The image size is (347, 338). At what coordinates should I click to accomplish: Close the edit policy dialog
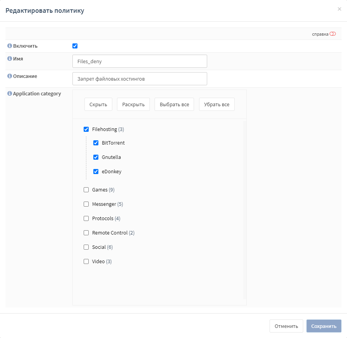pos(339,9)
